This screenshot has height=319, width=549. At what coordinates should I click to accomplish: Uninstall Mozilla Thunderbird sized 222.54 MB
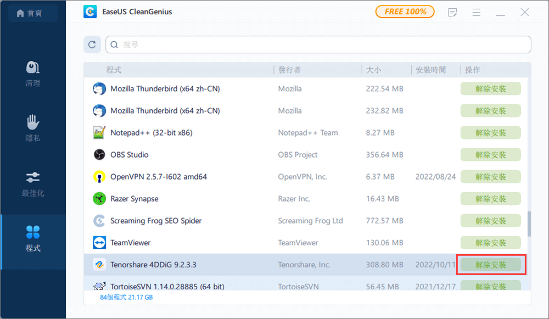pos(490,88)
